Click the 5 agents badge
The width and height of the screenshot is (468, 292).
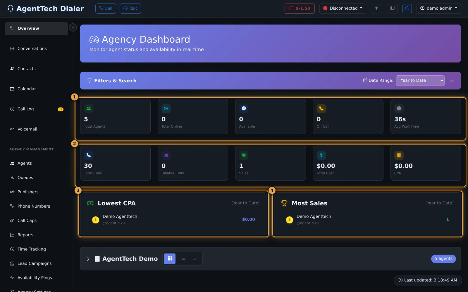443,259
